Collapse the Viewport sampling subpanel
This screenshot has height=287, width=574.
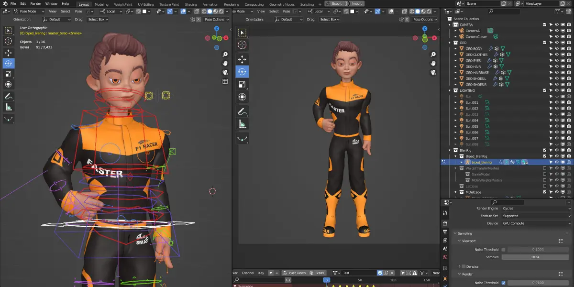[459, 241]
